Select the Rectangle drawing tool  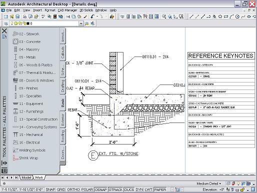[x=226, y=16]
